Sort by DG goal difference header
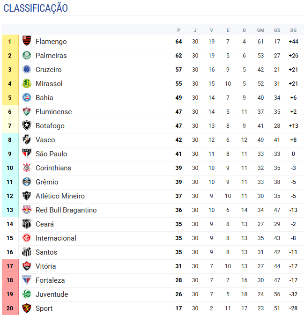The height and width of the screenshot is (315, 304). coord(293,30)
